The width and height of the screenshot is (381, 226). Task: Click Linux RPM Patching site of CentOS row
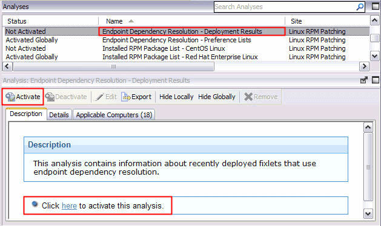(317, 48)
